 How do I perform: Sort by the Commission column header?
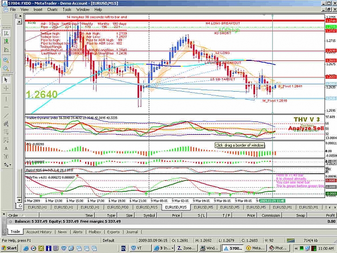click(x=270, y=215)
